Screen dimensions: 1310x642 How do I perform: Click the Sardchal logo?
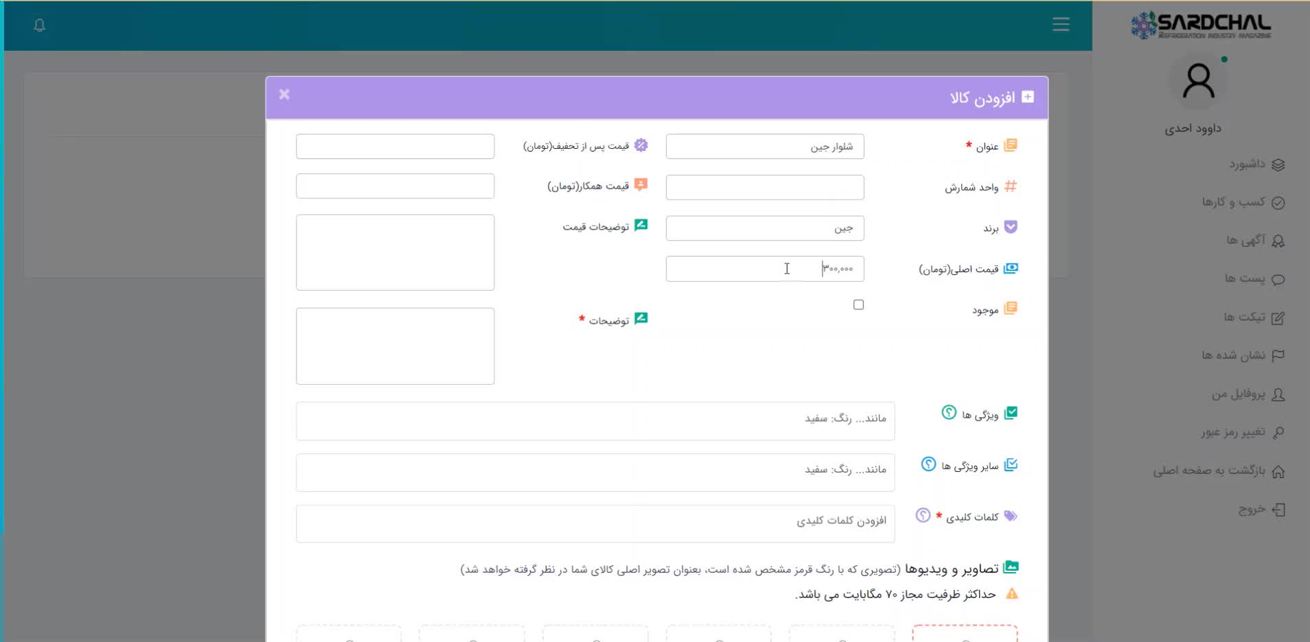1201,25
